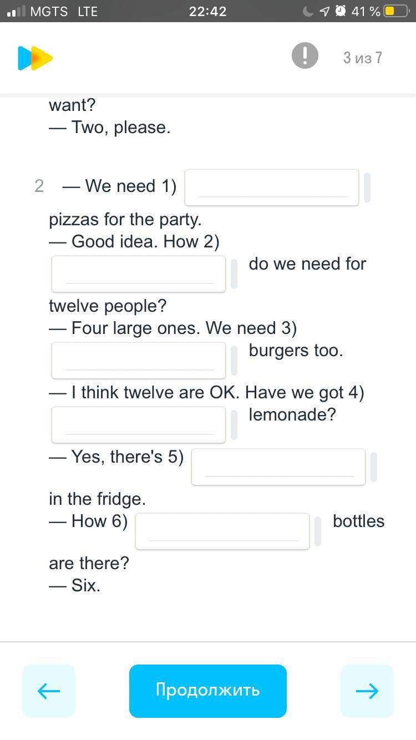This screenshot has width=416, height=740.
Task: Click the exclamation mark report icon
Action: pos(305,56)
